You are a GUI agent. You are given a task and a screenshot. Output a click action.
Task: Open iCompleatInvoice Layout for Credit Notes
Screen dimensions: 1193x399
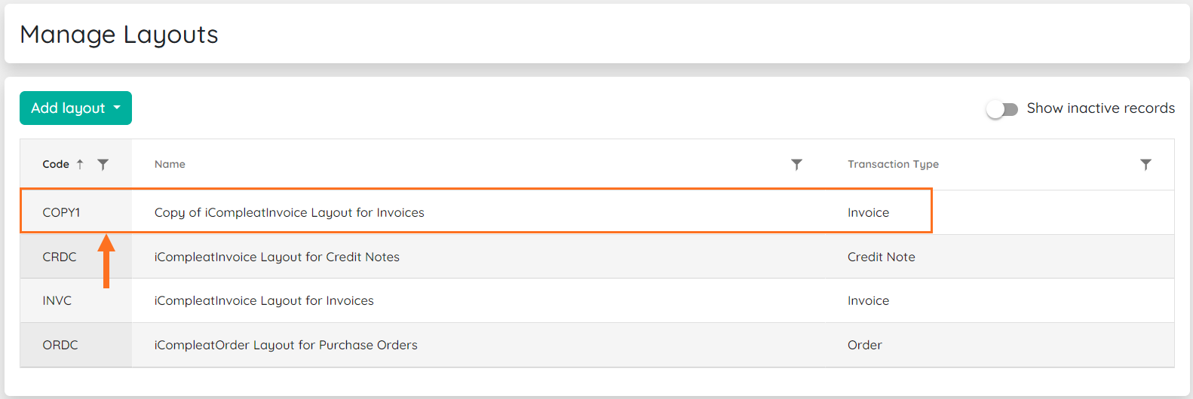(x=277, y=257)
